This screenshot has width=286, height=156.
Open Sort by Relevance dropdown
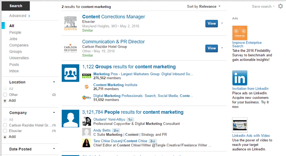pyautogui.click(x=204, y=7)
